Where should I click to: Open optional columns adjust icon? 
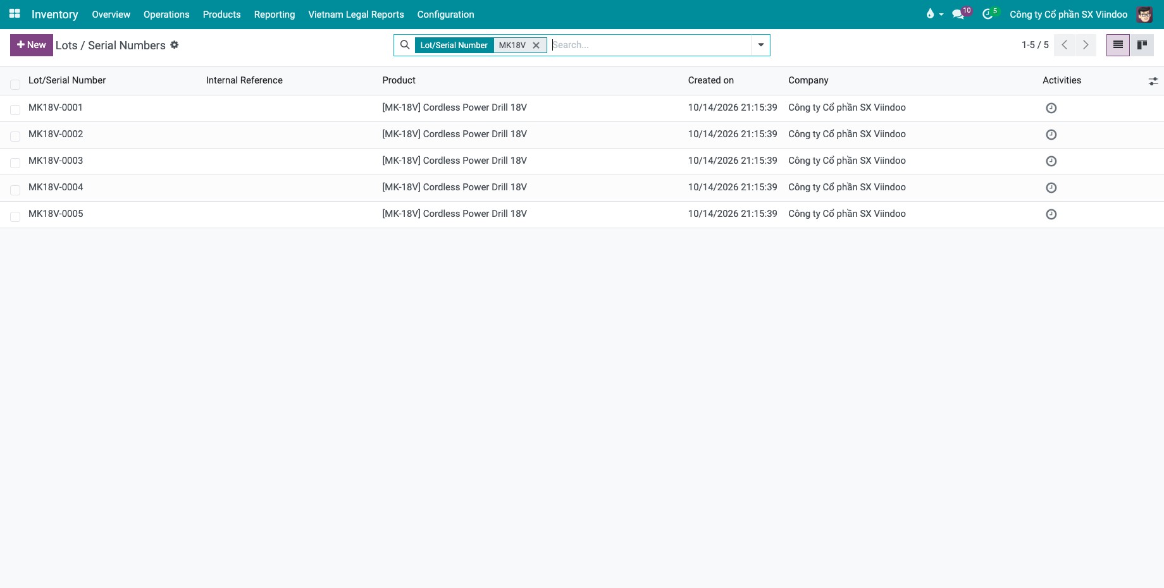point(1153,81)
